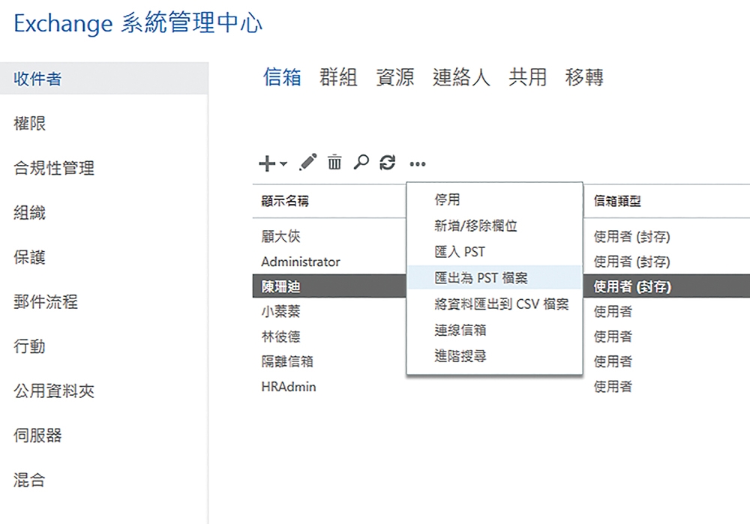Image resolution: width=750 pixels, height=524 pixels.
Task: Click the pencil edit icon
Action: tap(308, 163)
